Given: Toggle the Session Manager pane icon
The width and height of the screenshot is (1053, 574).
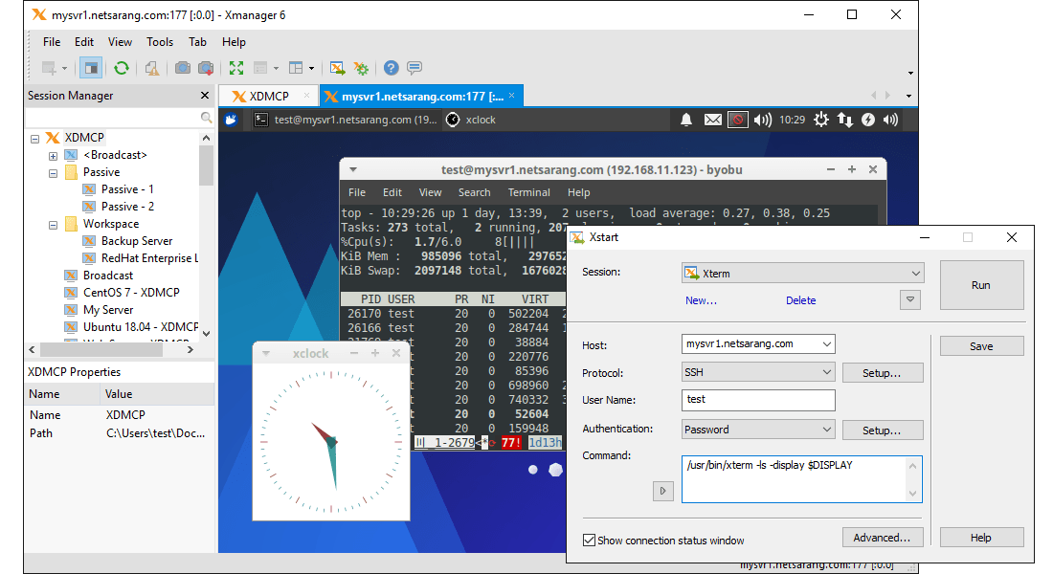Looking at the screenshot, I should 90,68.
